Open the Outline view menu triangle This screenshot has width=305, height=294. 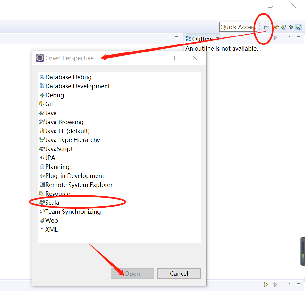click(x=284, y=37)
